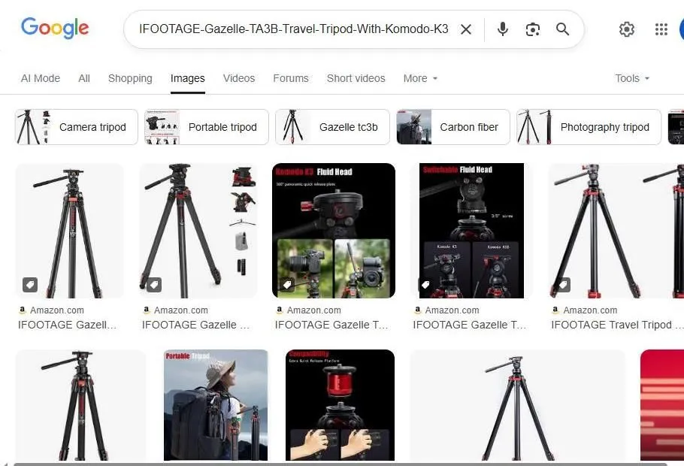The image size is (684, 466).
Task: Open Google Apps grid launcher
Action: 661,29
